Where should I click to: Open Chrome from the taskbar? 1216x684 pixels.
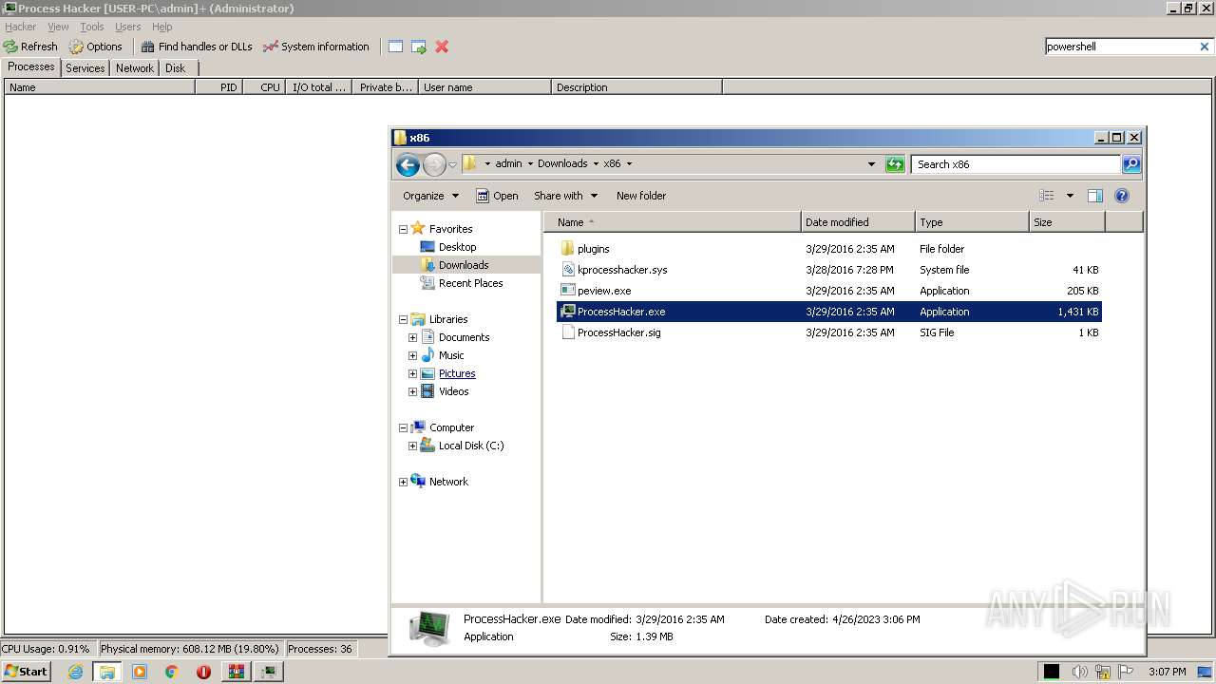point(172,672)
